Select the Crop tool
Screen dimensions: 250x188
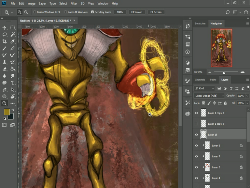[4, 41]
